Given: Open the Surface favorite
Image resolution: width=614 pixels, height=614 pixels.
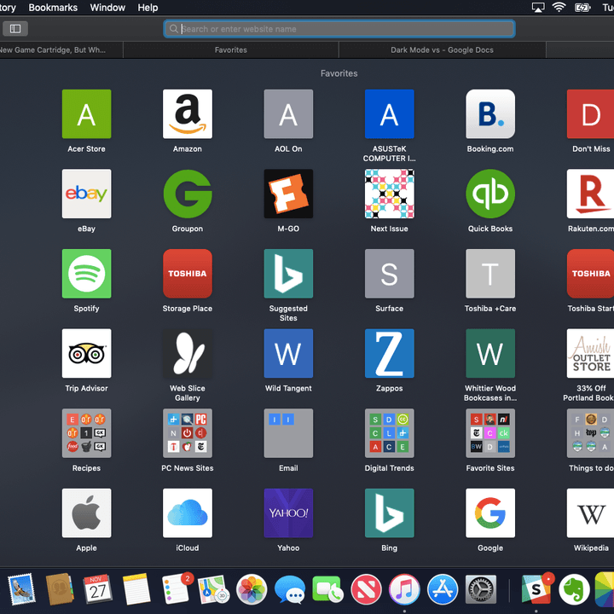Looking at the screenshot, I should click(389, 274).
